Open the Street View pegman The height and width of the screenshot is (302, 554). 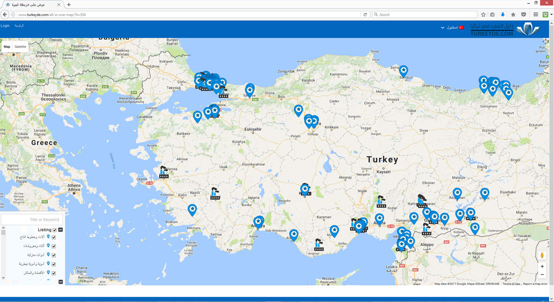(x=542, y=256)
